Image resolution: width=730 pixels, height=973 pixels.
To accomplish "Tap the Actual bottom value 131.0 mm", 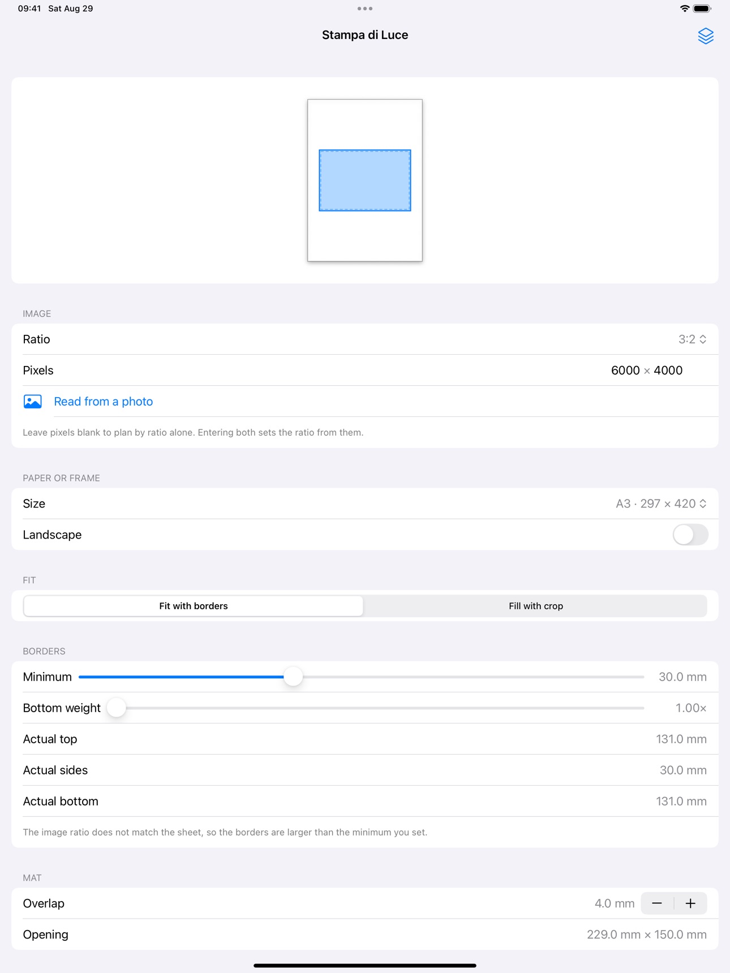I will pos(681,801).
